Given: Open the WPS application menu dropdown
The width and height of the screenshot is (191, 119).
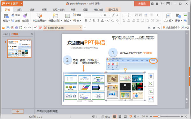Looking at the screenshot, I should (21, 3).
